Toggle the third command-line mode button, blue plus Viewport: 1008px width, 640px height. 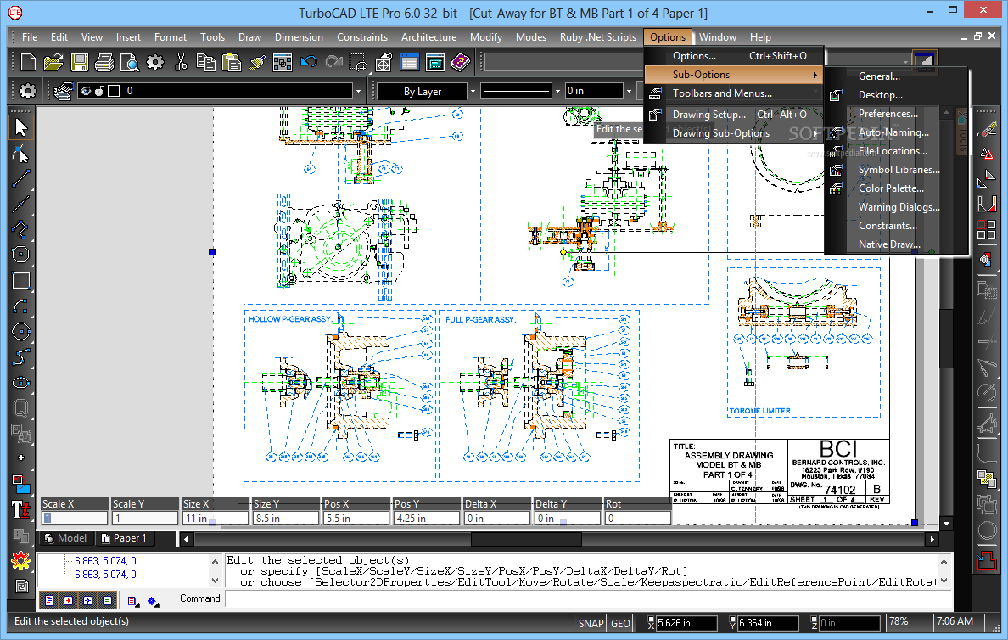tap(87, 600)
